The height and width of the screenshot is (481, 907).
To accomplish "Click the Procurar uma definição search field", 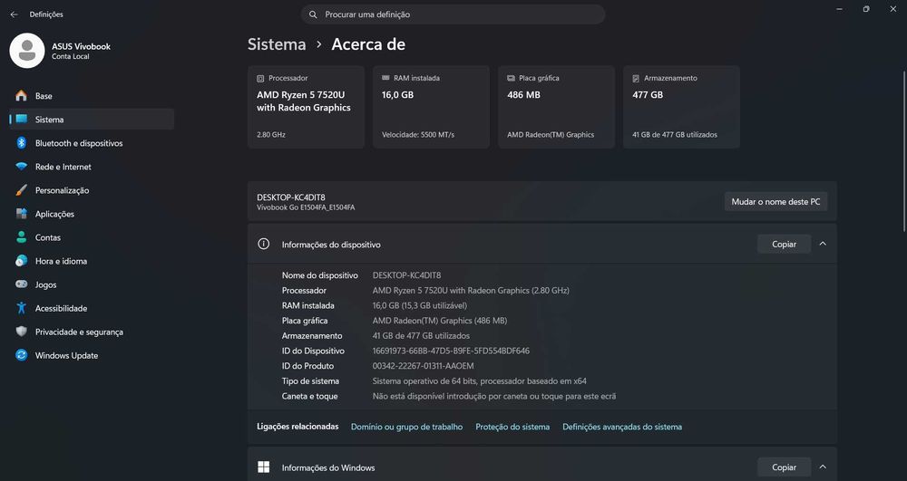I will point(453,14).
